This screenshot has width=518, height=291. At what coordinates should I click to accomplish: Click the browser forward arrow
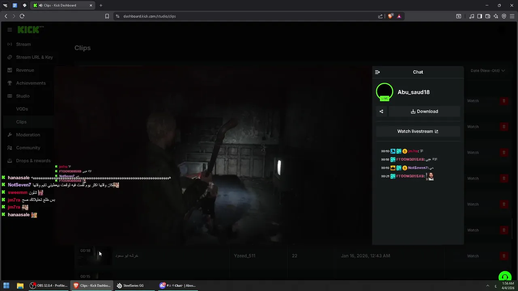(14, 16)
